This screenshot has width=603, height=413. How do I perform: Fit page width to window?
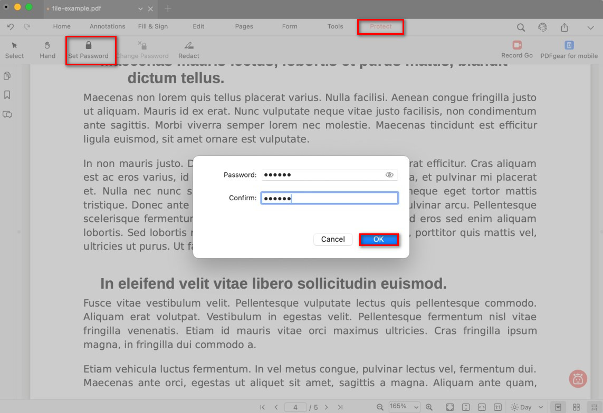[x=482, y=407]
